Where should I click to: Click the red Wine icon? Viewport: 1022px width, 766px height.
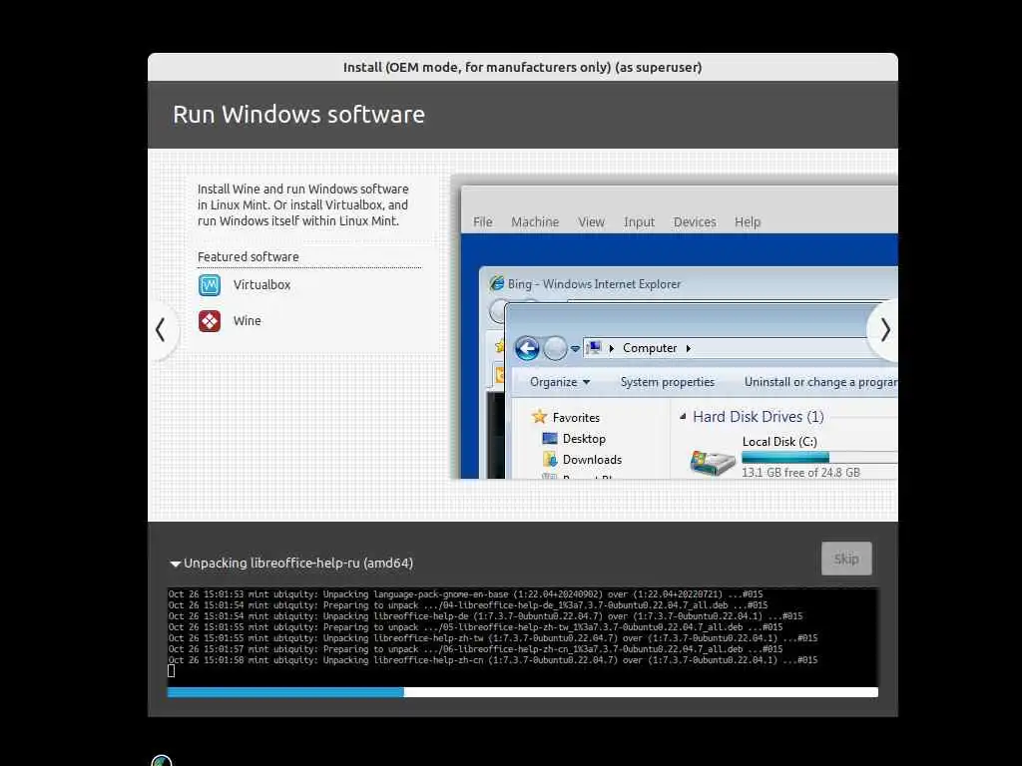(210, 321)
